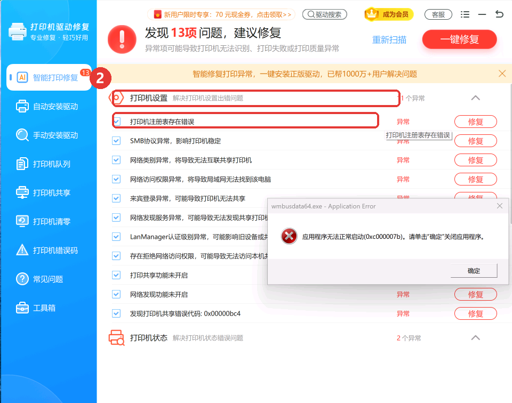
Task: Click 修复 for error code 0x00000bc4
Action: 475,313
